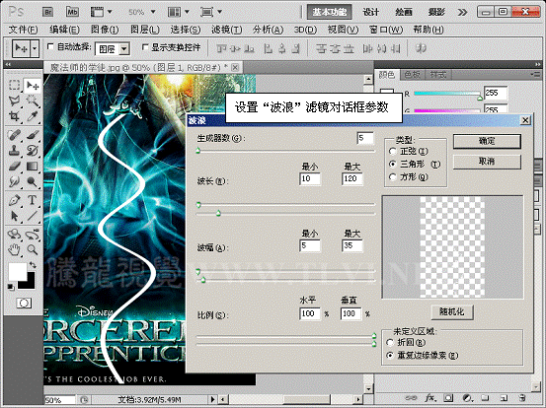Open the screen mode dropdown

pos(219,12)
